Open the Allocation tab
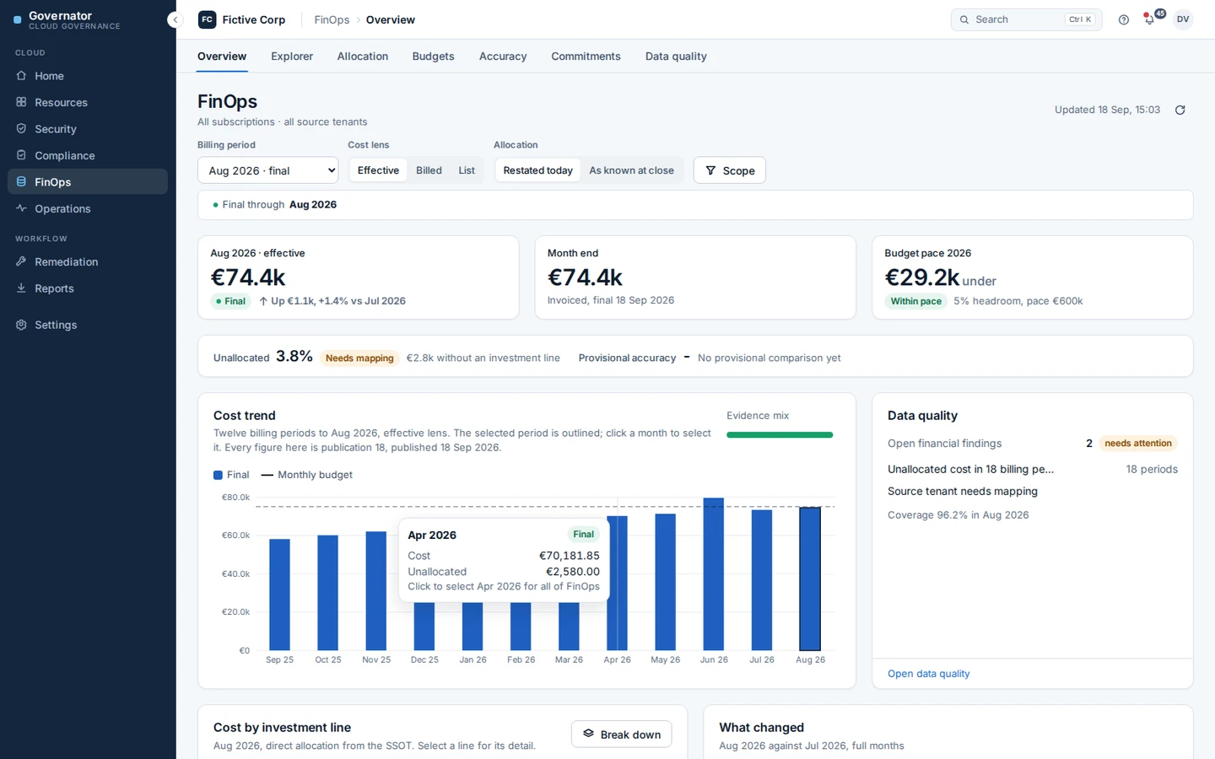 coord(363,57)
